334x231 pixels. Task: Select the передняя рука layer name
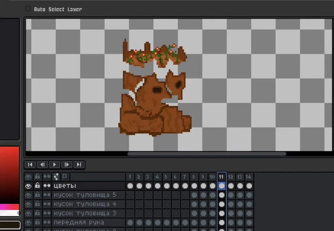(x=79, y=222)
